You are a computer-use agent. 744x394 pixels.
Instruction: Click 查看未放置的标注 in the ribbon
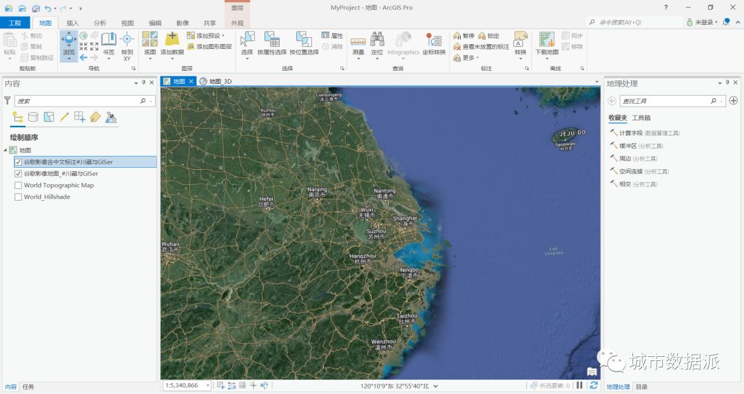[481, 46]
